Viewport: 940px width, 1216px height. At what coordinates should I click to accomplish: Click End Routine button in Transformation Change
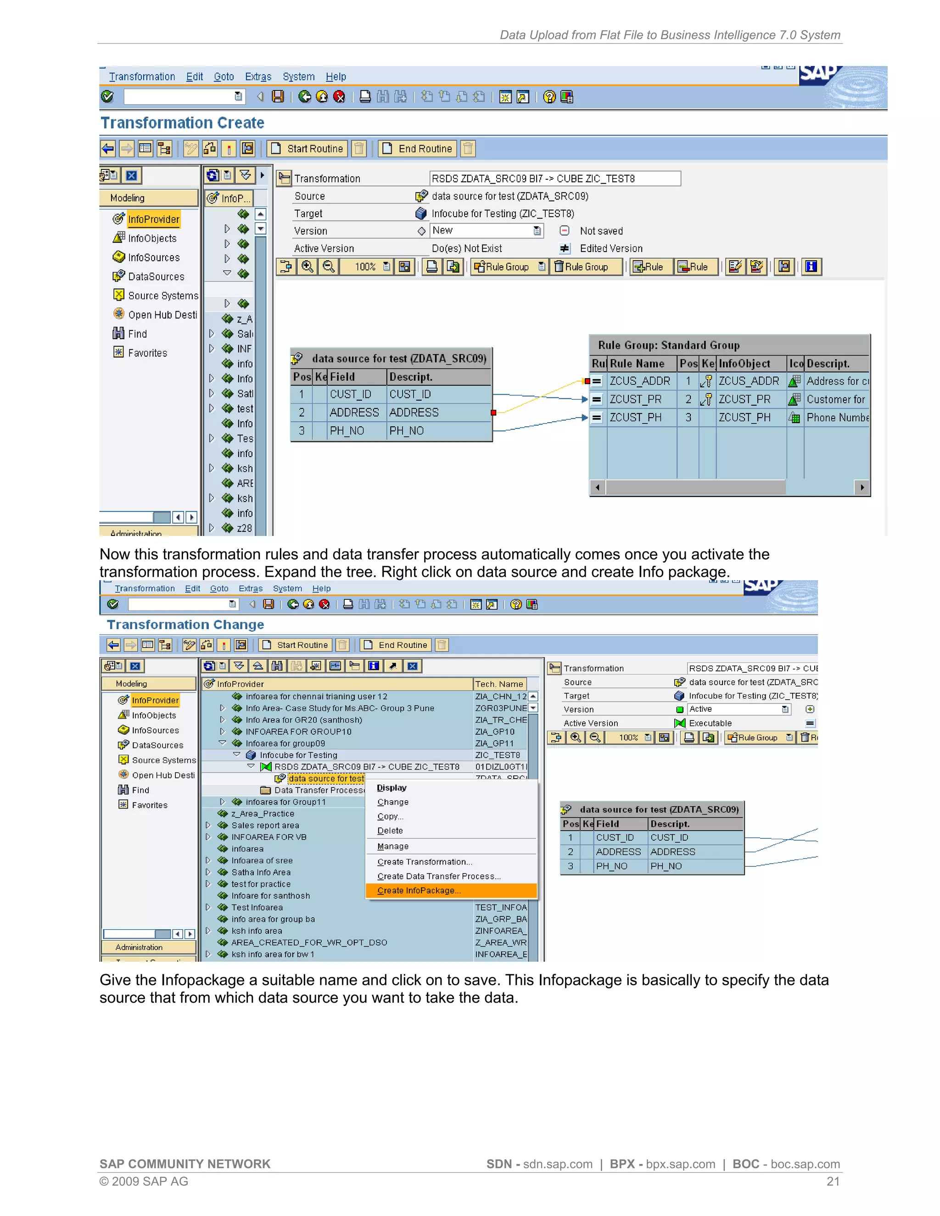(x=396, y=645)
